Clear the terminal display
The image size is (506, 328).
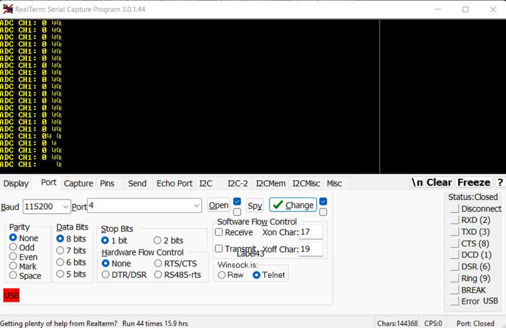pos(439,182)
